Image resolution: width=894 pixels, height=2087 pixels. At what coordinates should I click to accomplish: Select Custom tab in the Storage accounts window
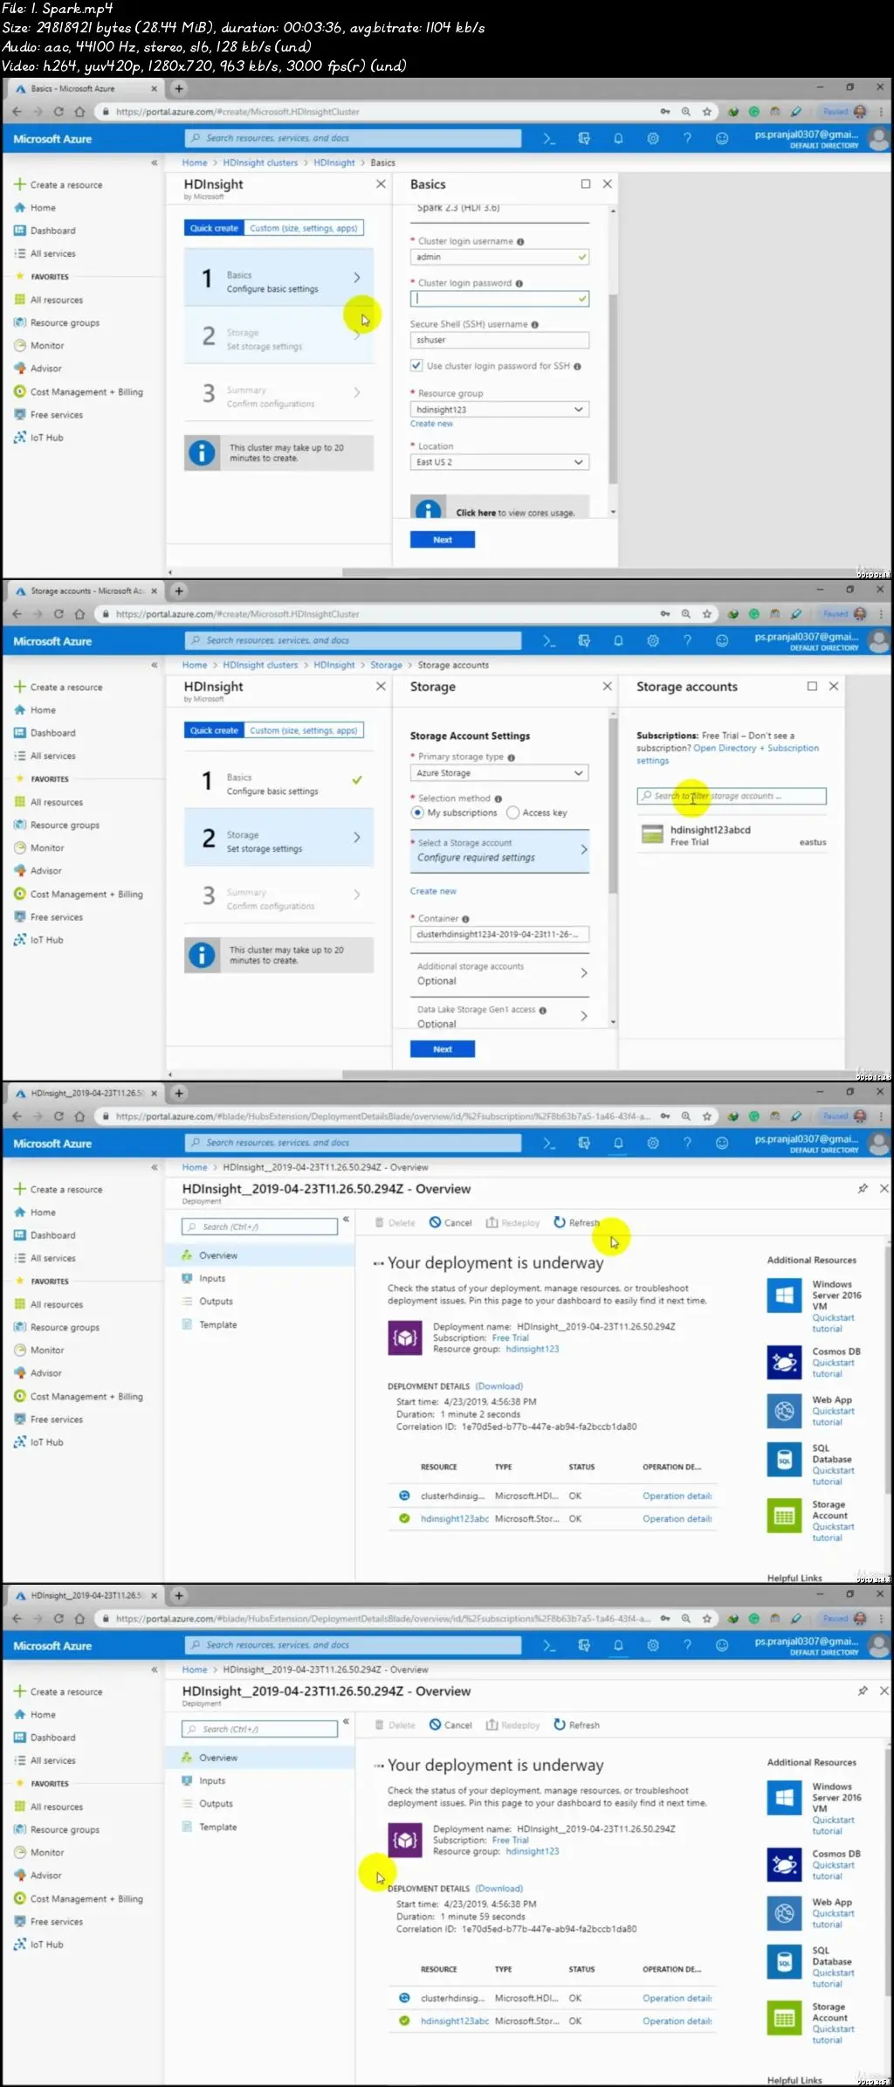click(304, 731)
